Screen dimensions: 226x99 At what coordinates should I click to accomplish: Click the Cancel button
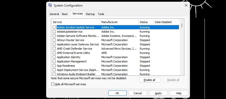tap(138, 93)
